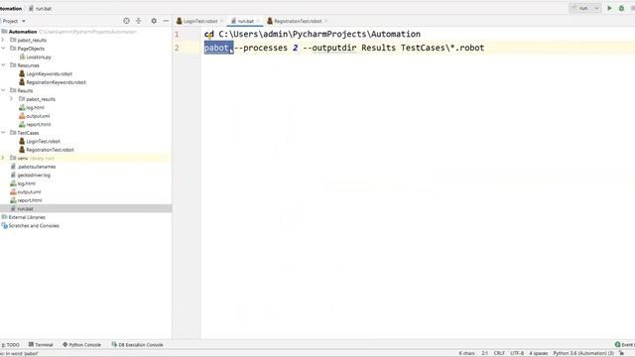Click the expand all icon in Project panel

pos(139,21)
